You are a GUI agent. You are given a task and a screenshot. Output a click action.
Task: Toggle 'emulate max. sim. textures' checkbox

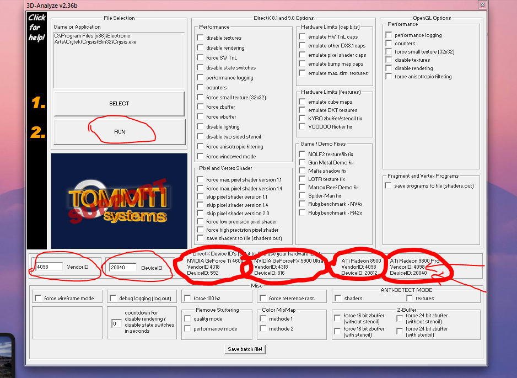pyautogui.click(x=302, y=73)
